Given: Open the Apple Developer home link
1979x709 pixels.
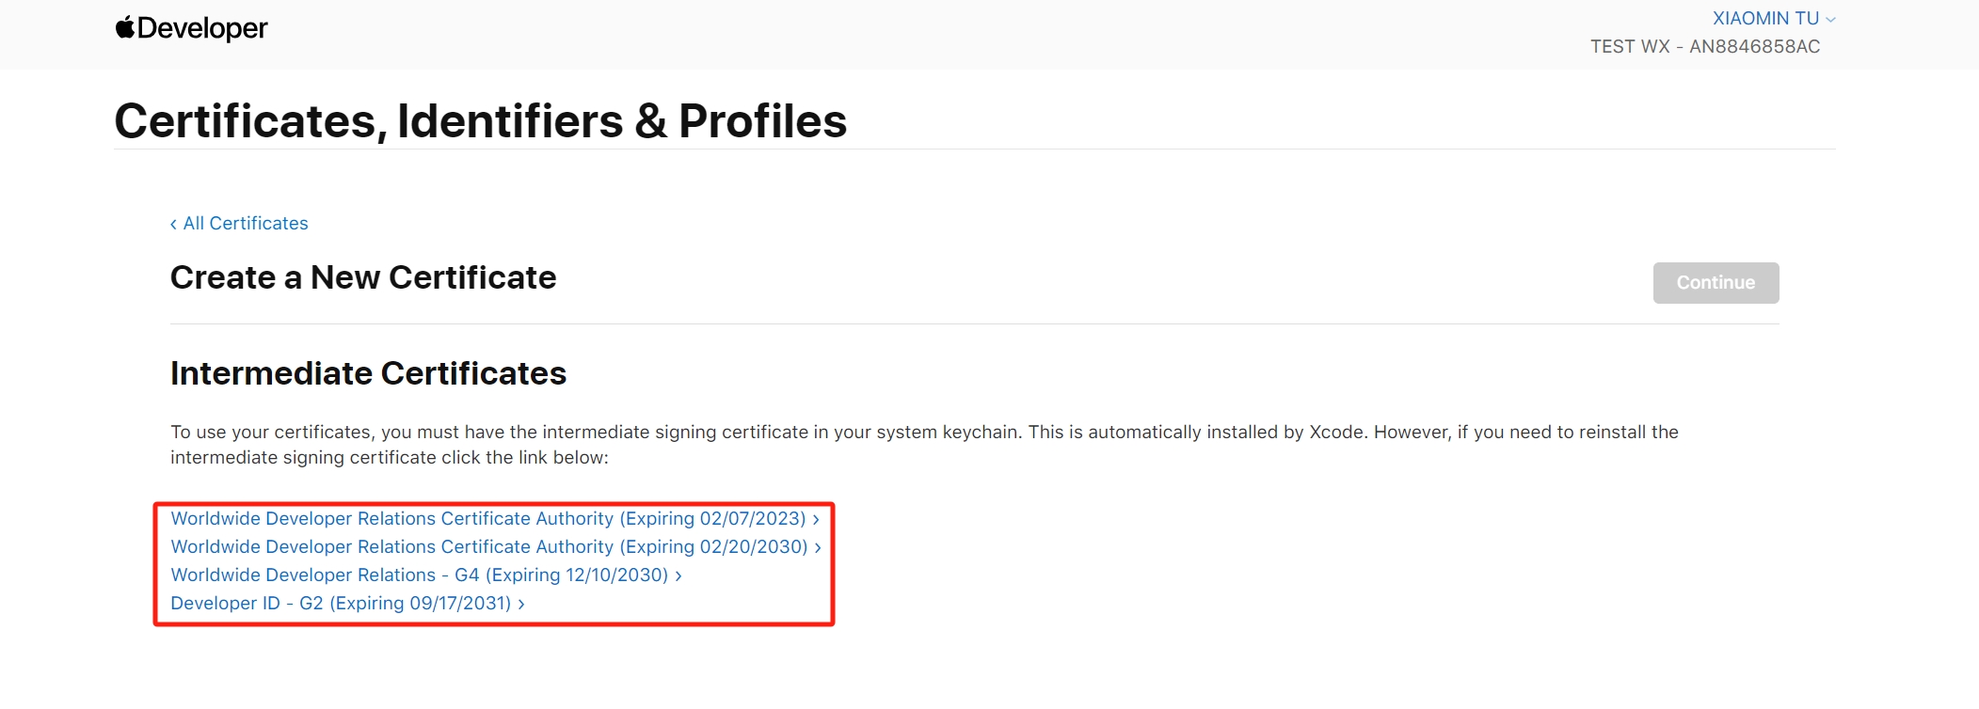Looking at the screenshot, I should pyautogui.click(x=191, y=28).
